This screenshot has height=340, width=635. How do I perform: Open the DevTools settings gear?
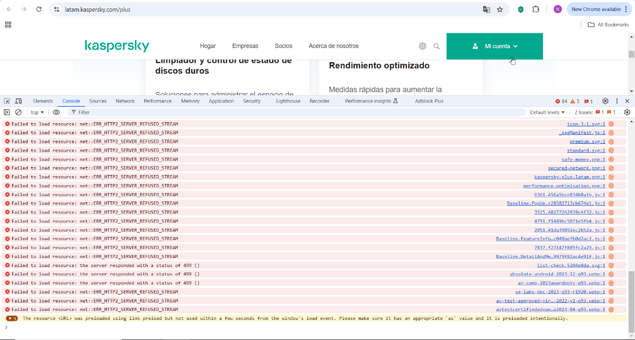point(605,101)
